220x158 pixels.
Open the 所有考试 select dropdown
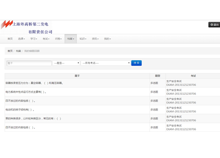click(x=106, y=63)
